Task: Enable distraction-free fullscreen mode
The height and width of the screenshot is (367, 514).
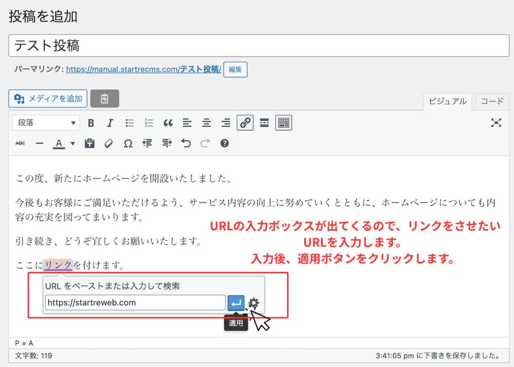Action: click(x=496, y=123)
